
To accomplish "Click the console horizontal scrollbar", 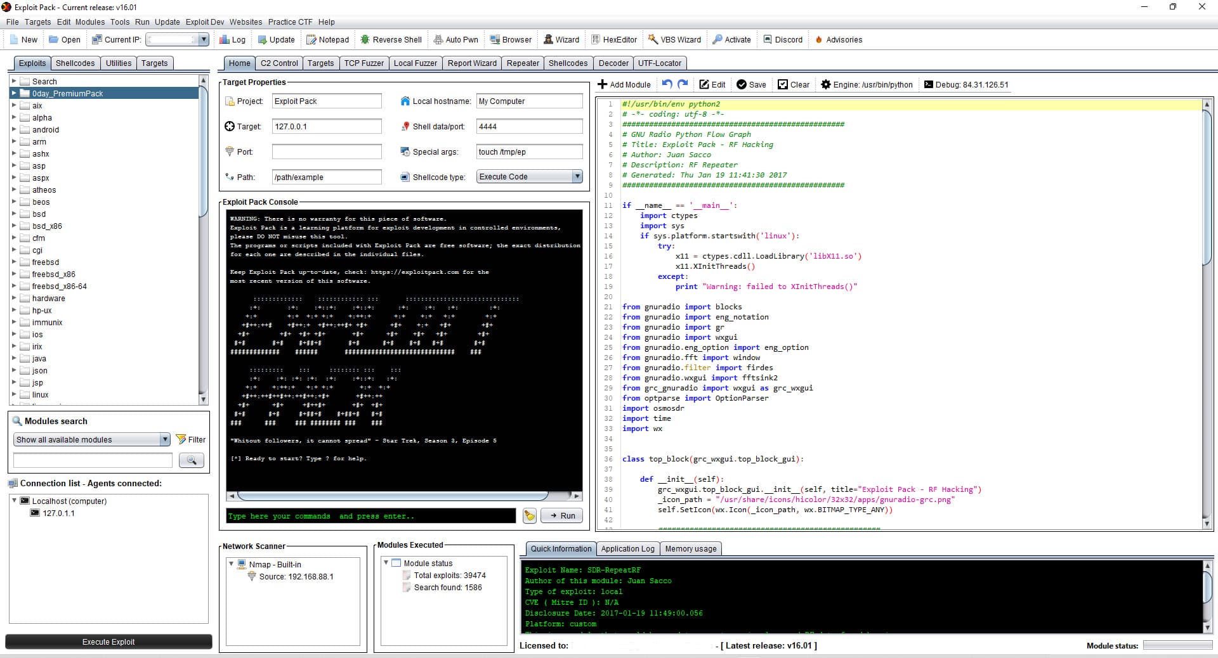I will tap(392, 496).
